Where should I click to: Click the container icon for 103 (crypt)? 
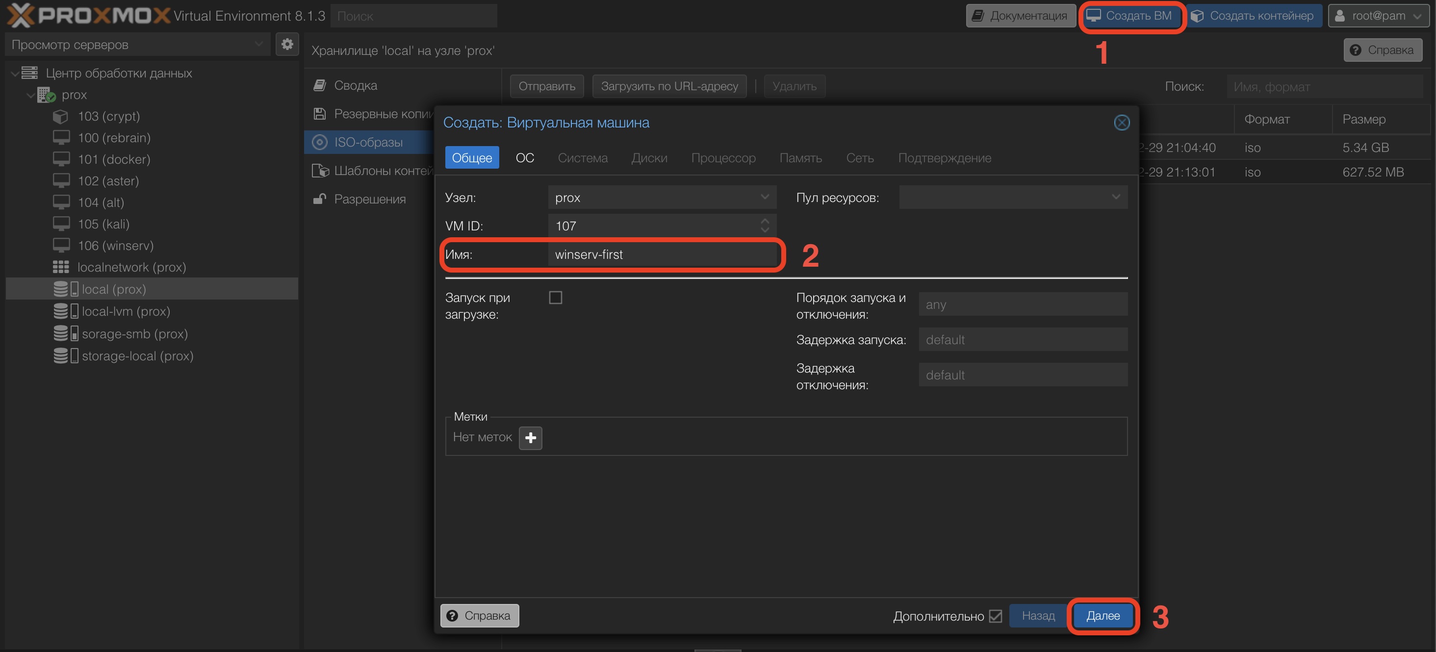(60, 117)
